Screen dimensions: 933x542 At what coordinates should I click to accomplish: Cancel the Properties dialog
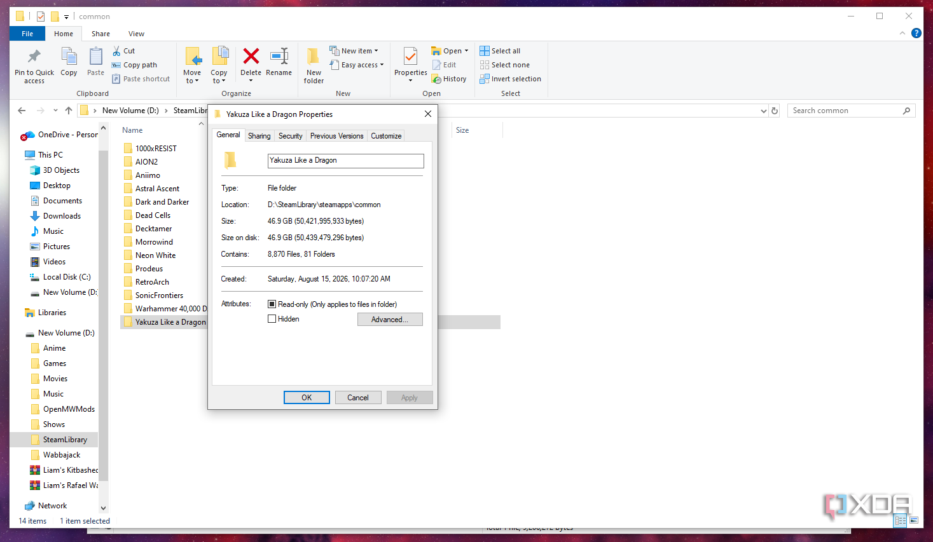click(358, 398)
